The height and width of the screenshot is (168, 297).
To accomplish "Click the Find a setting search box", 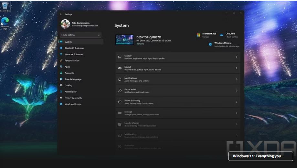I will [81, 35].
